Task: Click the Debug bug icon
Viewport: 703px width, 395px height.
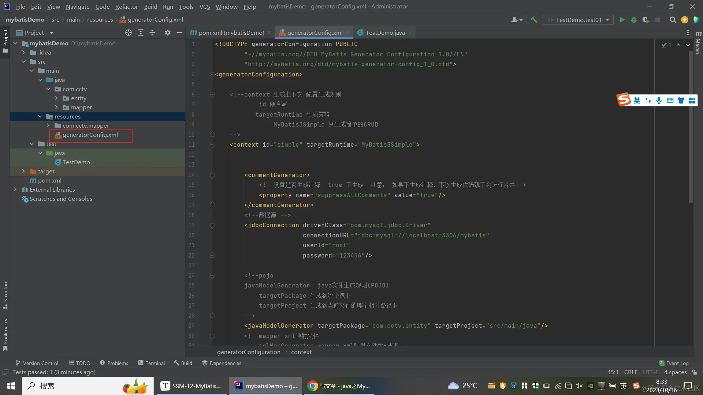Action: coord(634,20)
